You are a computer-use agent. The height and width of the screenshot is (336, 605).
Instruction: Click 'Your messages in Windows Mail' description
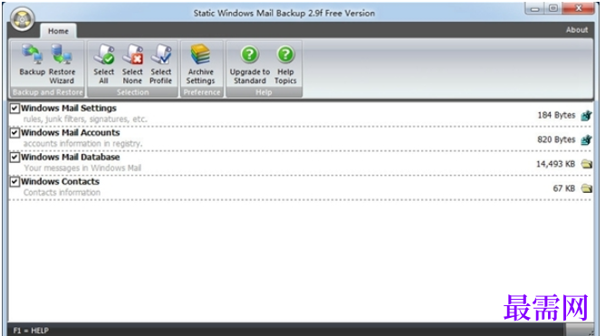pos(82,168)
